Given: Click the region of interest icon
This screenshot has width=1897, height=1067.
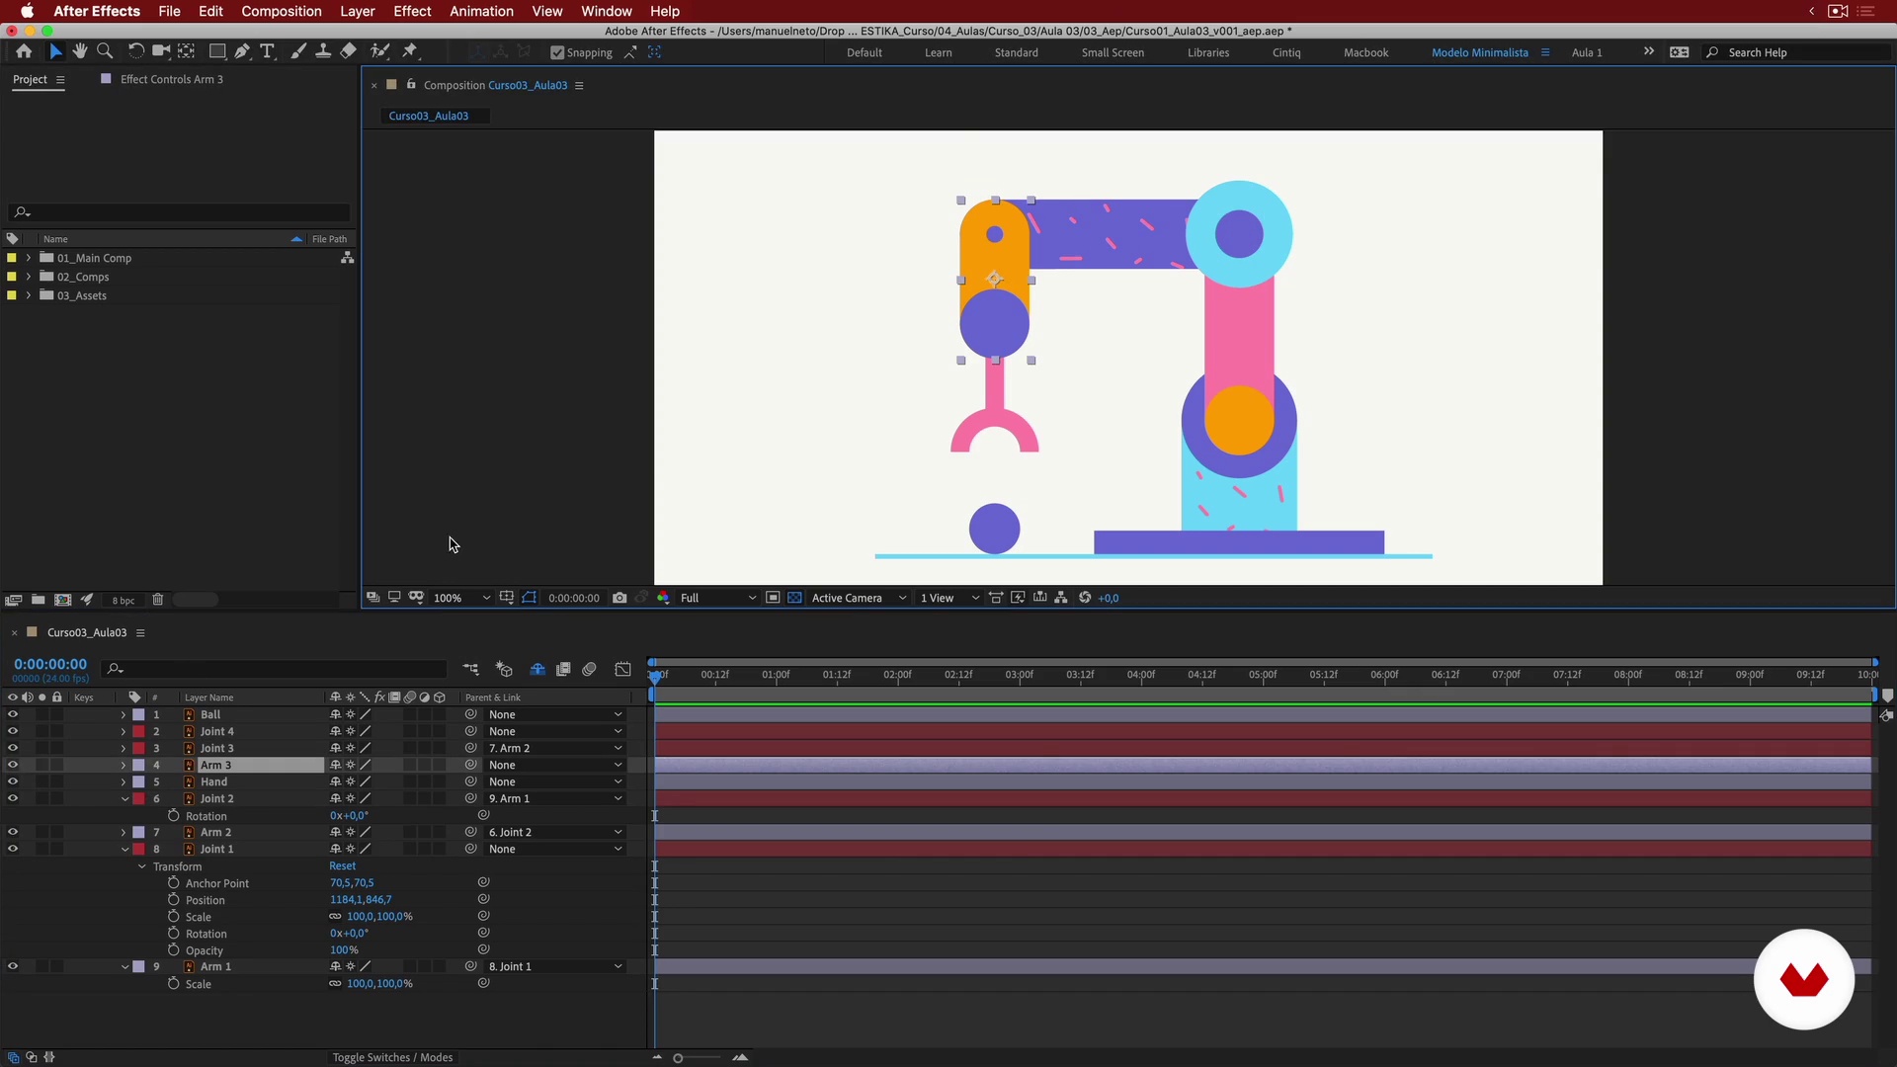Looking at the screenshot, I should pos(773,598).
